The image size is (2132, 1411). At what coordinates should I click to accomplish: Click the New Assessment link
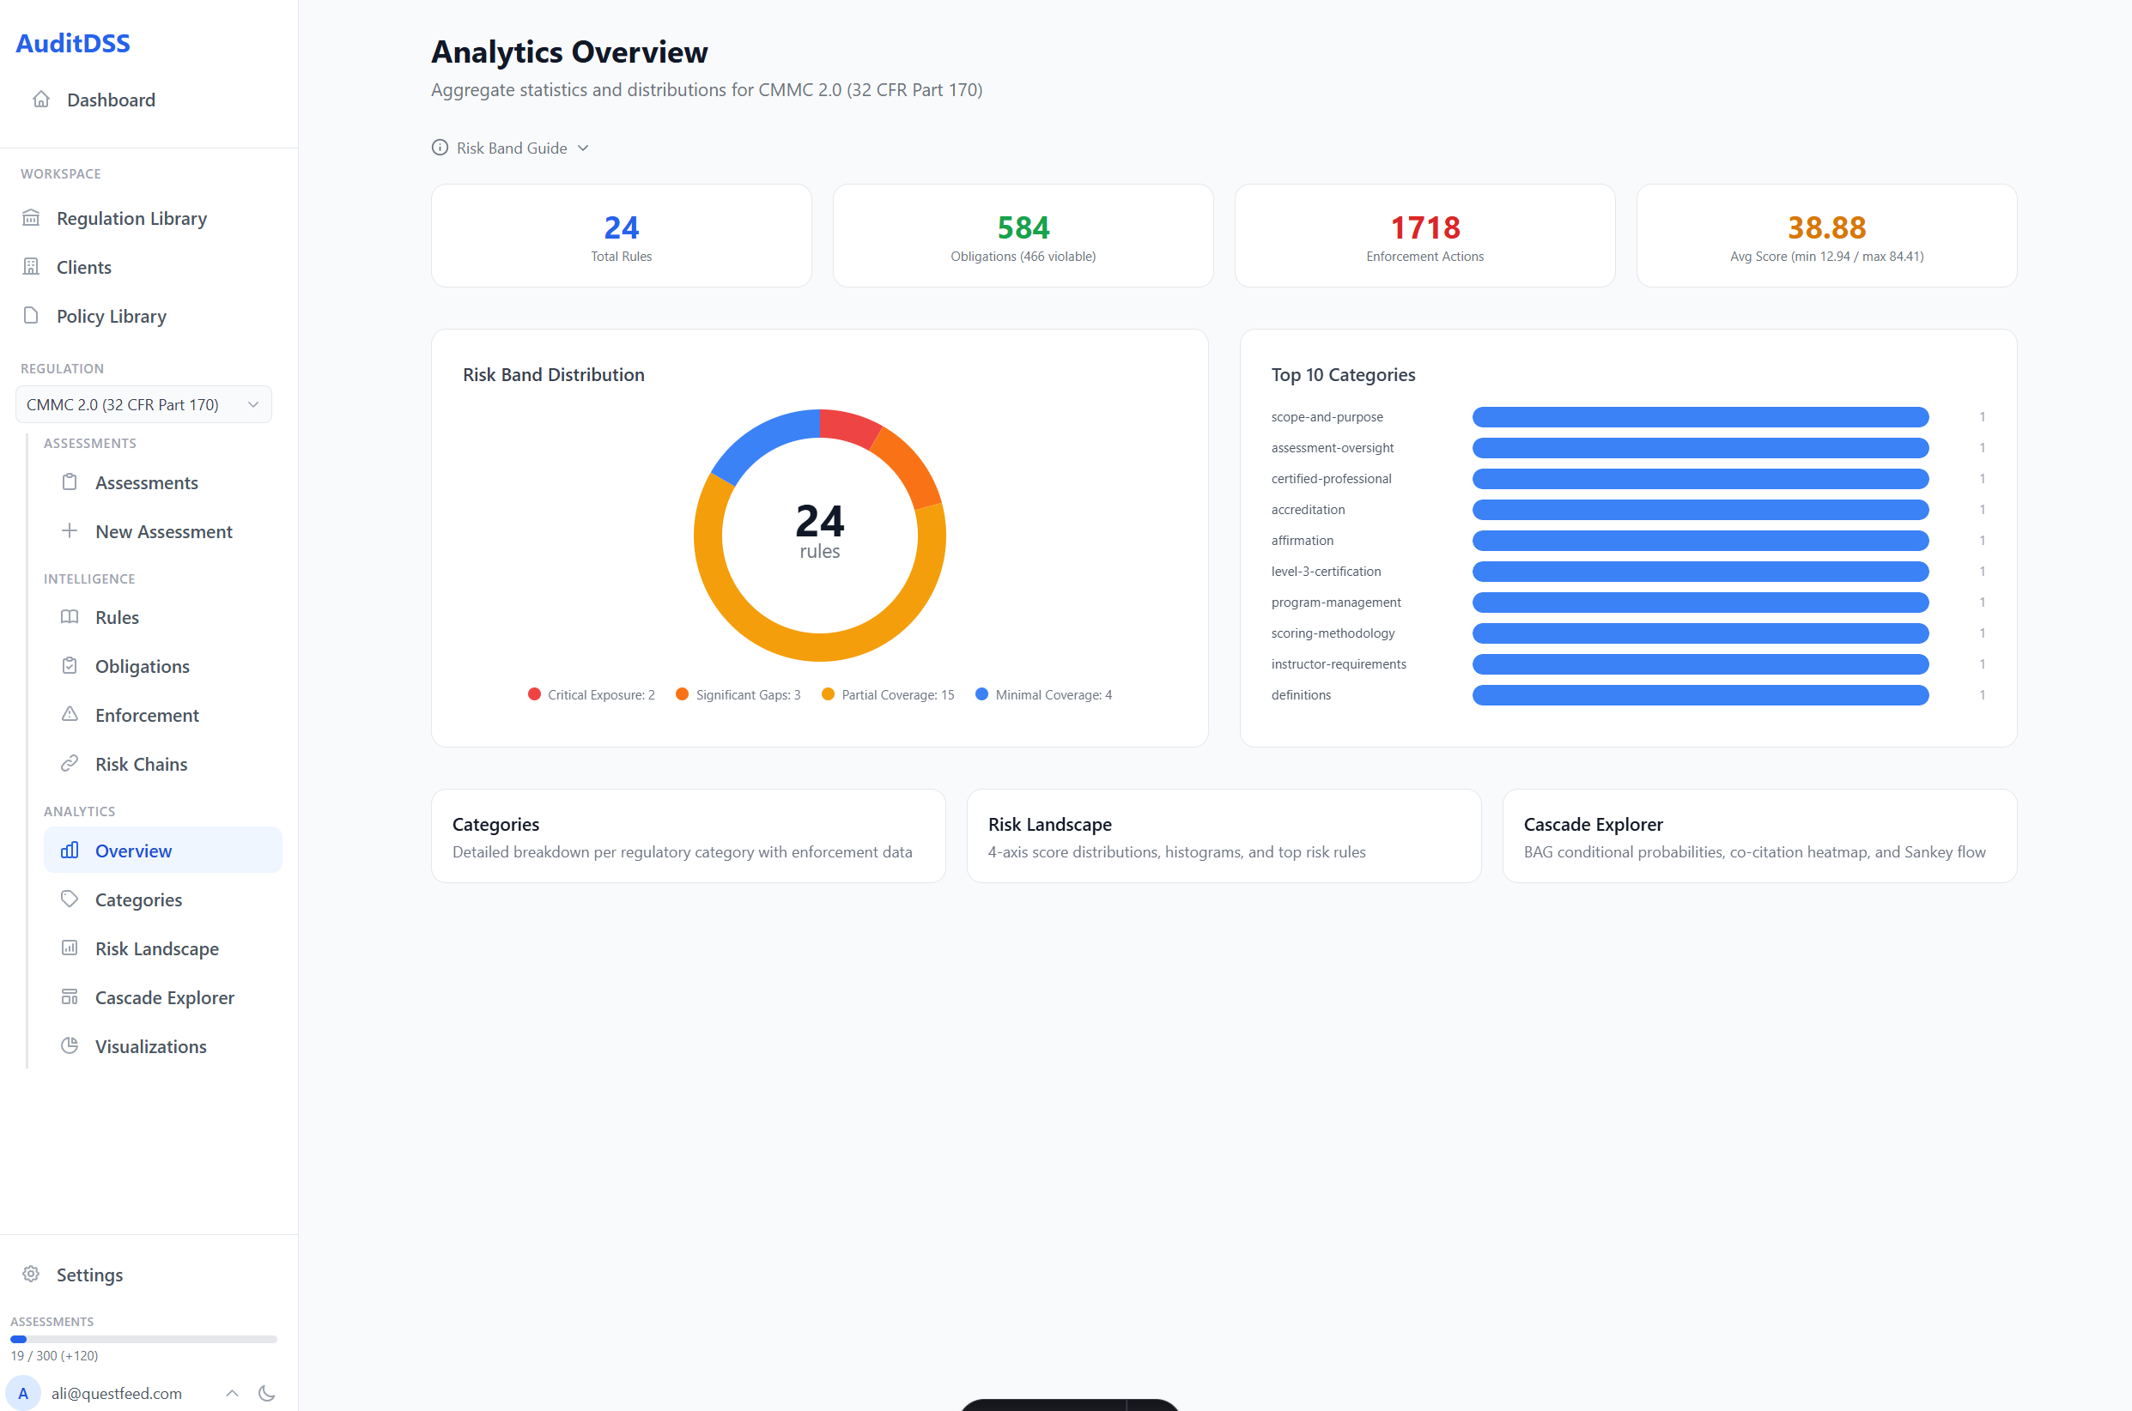coord(163,531)
